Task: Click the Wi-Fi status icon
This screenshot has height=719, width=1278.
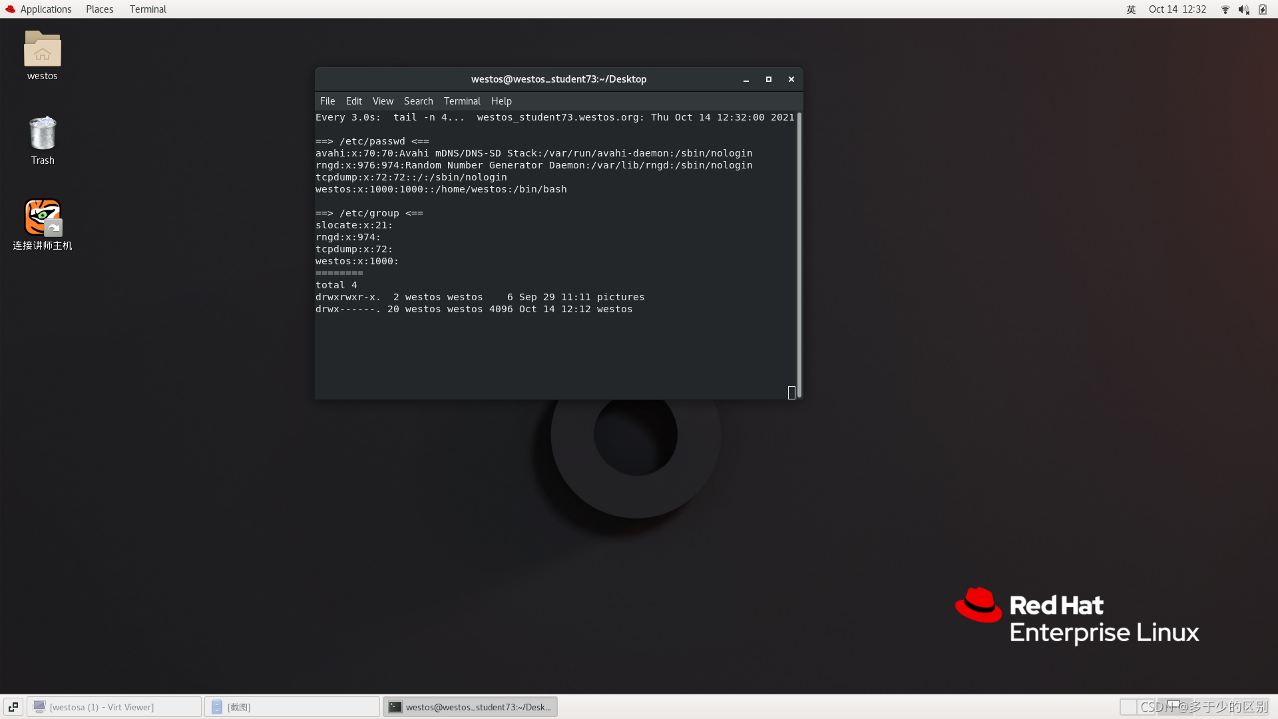Action: pos(1225,9)
